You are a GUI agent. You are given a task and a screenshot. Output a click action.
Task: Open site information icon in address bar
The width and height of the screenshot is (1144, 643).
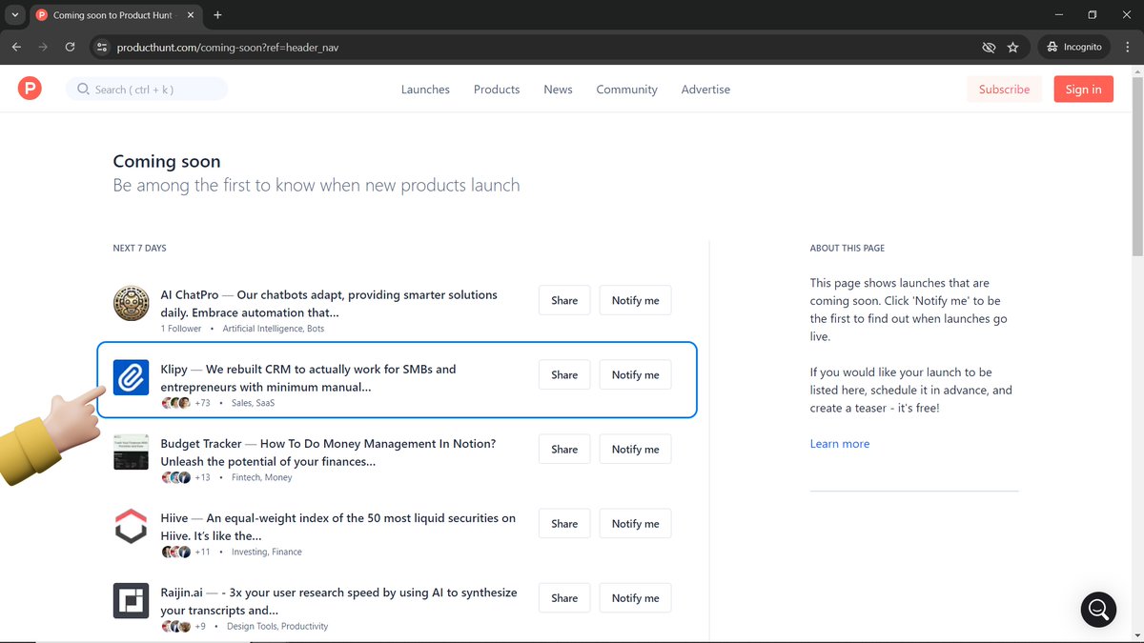pos(102,47)
